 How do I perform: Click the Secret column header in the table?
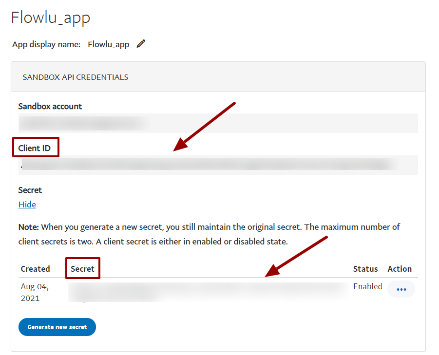[83, 269]
